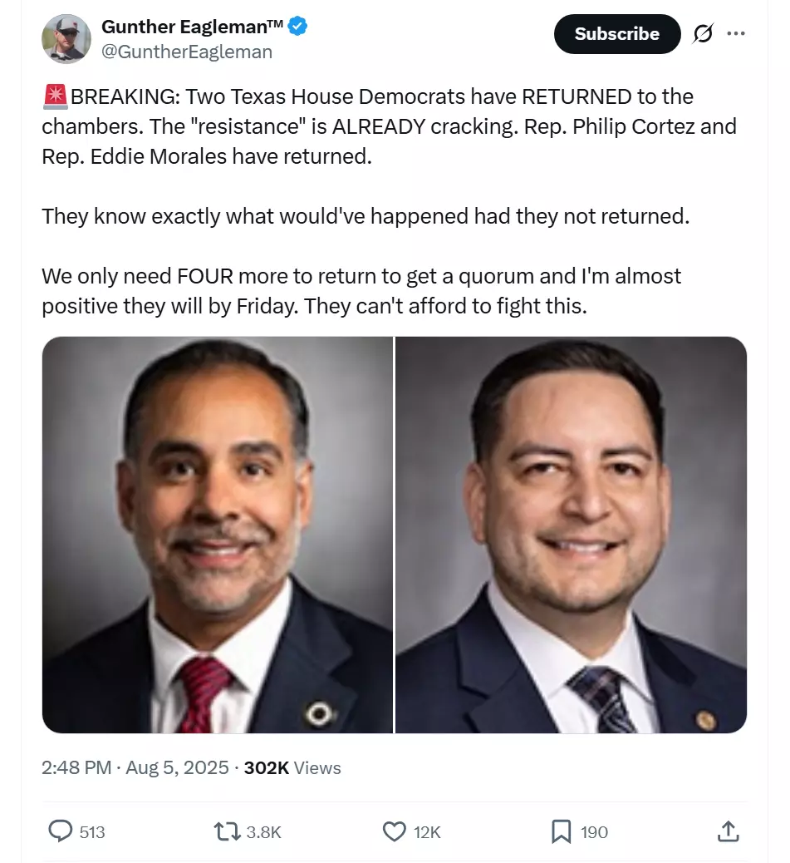Click the blue verified checkmark badge
The height and width of the screenshot is (863, 790).
coord(298,26)
